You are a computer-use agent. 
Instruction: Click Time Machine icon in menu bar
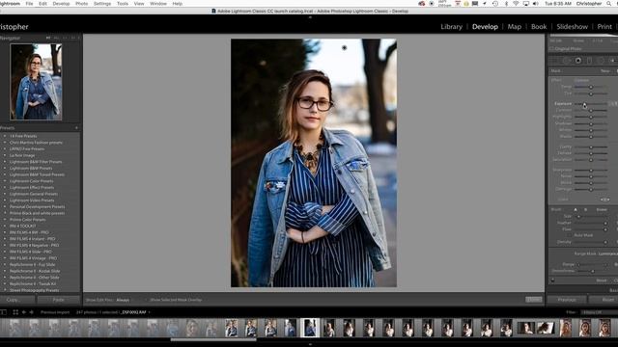[x=495, y=4]
